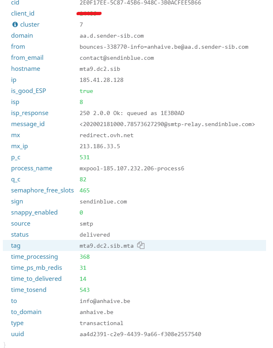
Task: Open the from_email field name
Action: (27, 58)
